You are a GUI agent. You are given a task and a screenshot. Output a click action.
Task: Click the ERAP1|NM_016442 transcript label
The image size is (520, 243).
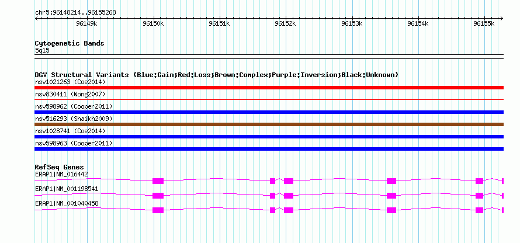pyautogui.click(x=61, y=175)
